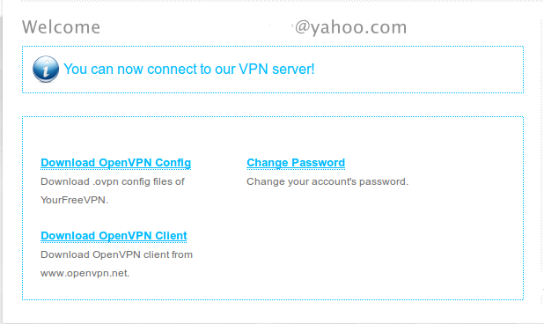Click the dotted line above the Welcome heading
This screenshot has width=544, height=324.
pos(273,2)
